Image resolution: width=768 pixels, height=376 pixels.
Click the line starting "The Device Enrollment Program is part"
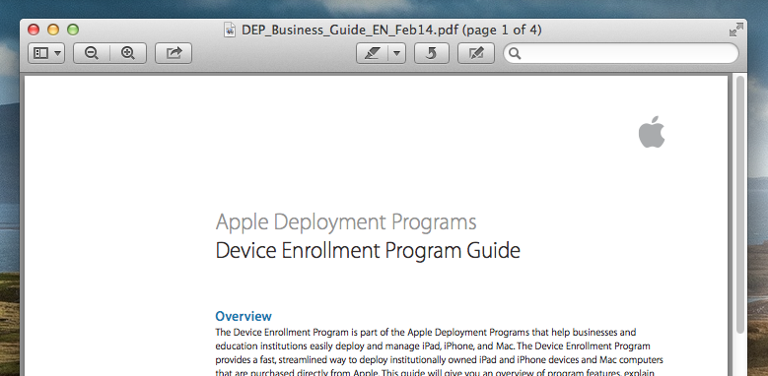pos(426,333)
